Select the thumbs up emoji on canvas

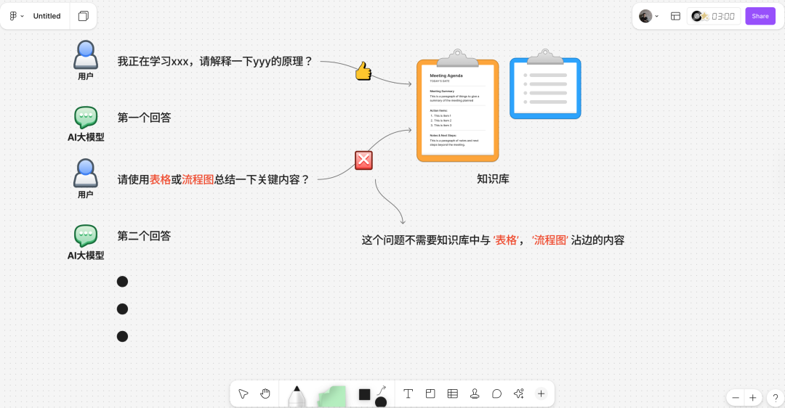(x=363, y=71)
